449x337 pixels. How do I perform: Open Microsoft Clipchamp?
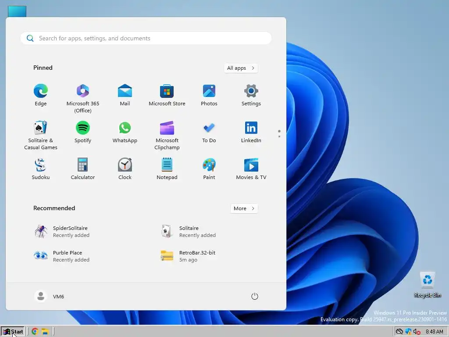(x=167, y=135)
